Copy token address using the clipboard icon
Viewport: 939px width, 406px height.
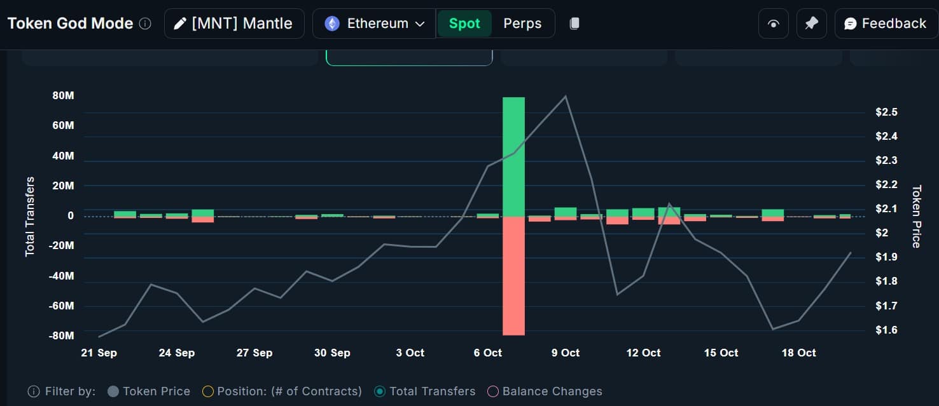(x=574, y=24)
